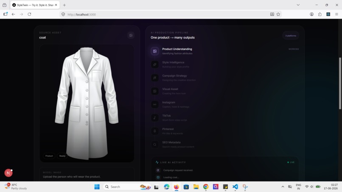
Task: Click the TikTok step icon
Action: click(x=154, y=118)
